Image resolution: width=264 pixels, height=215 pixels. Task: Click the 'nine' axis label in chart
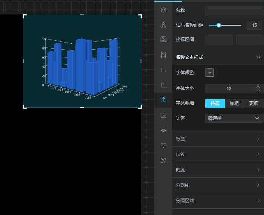(x=111, y=95)
